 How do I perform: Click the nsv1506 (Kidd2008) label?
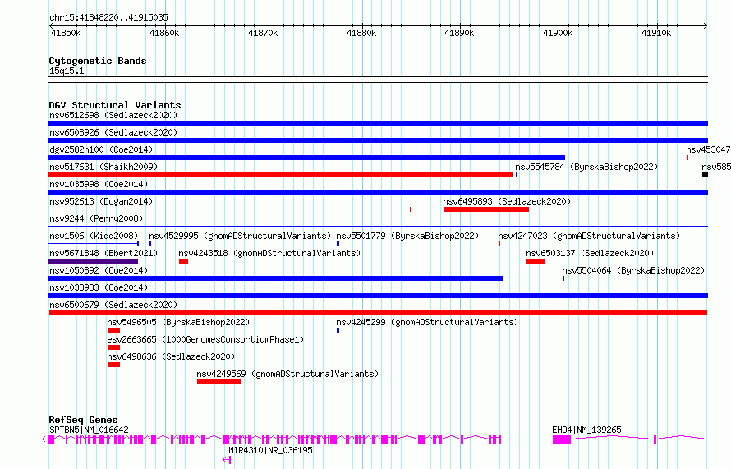click(x=94, y=236)
